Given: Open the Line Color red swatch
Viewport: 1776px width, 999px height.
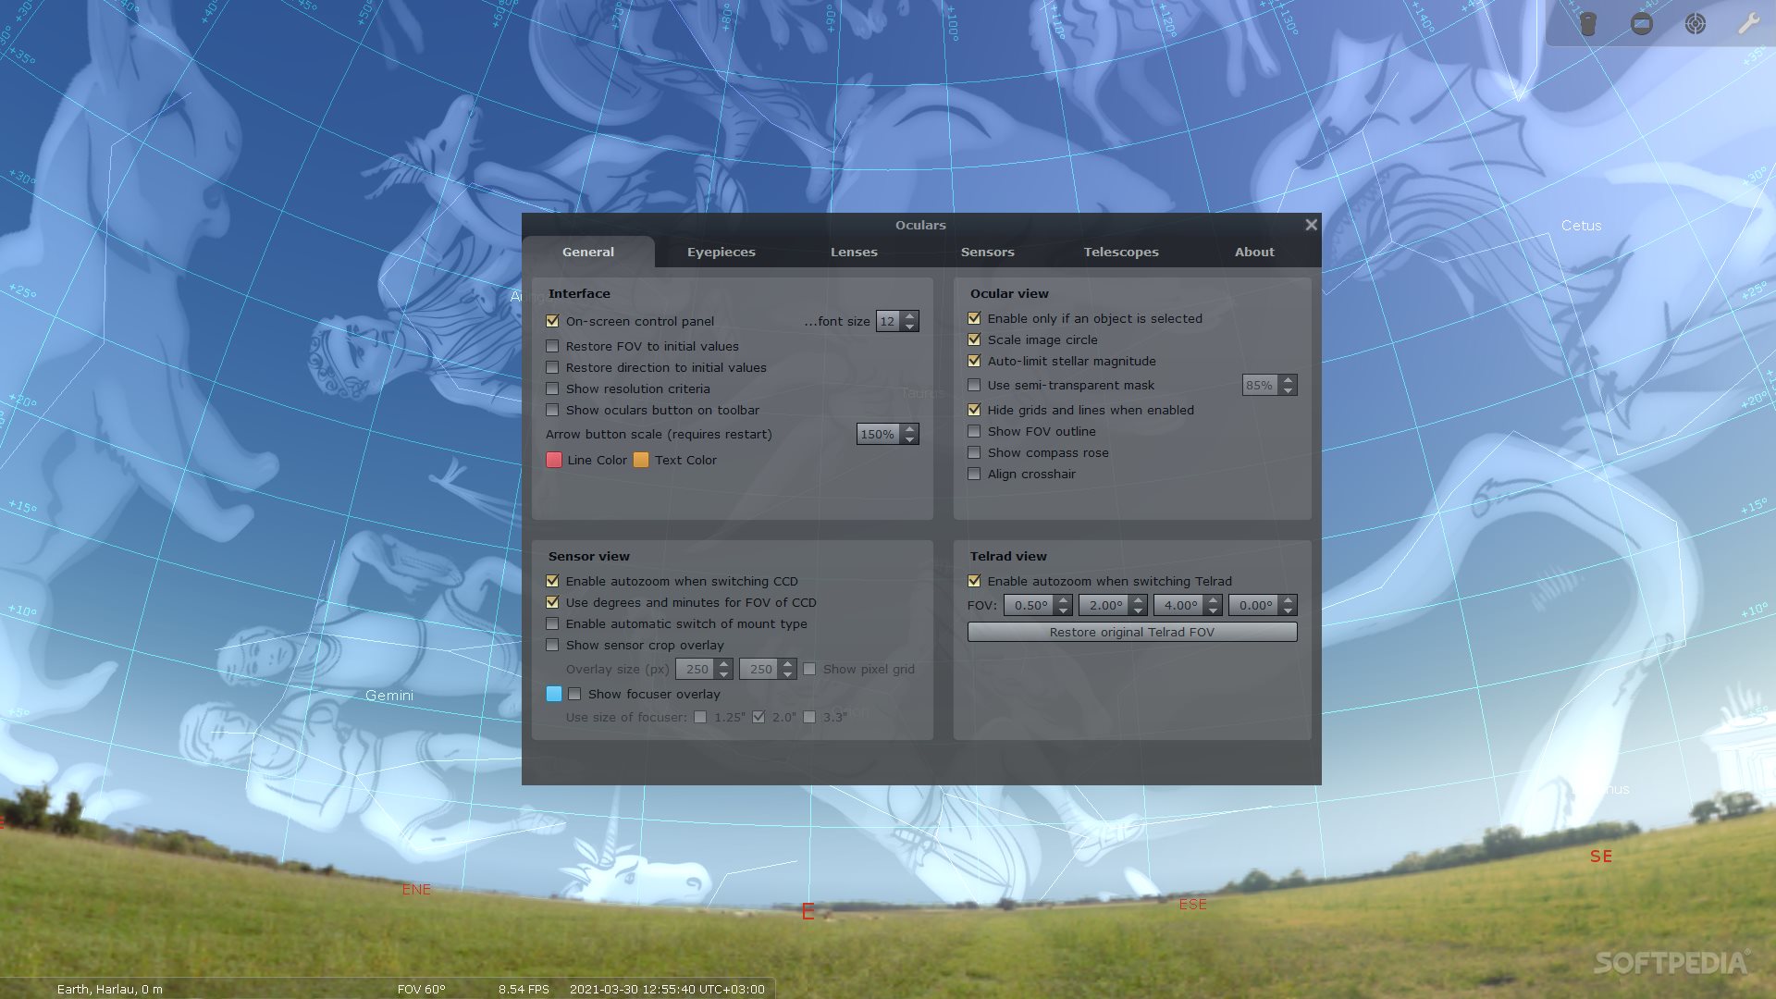Looking at the screenshot, I should coord(554,460).
